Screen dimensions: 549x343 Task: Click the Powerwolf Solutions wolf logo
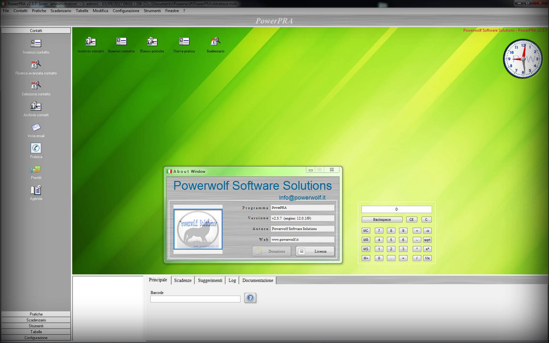(198, 229)
